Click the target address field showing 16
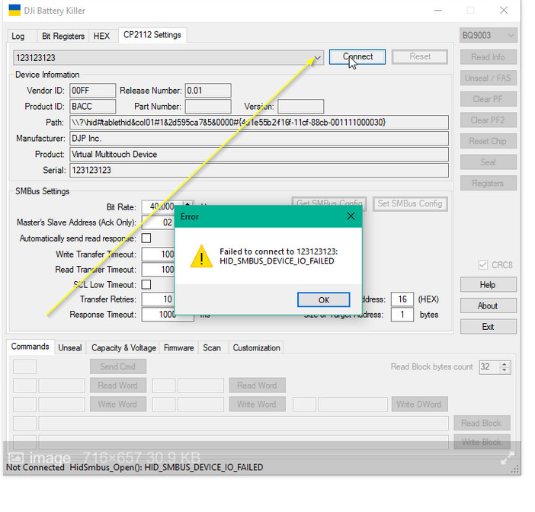Screen dimensions: 535x512 click(x=402, y=299)
